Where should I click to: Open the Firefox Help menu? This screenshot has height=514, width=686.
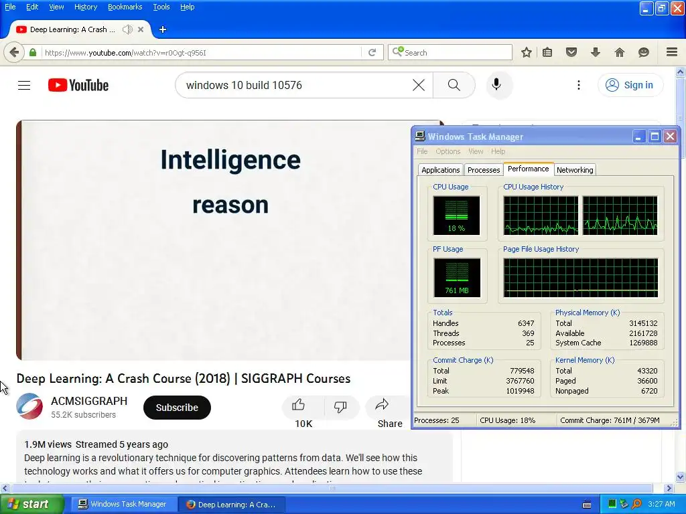click(x=188, y=7)
